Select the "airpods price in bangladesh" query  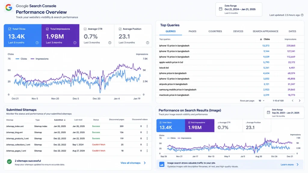click(173, 84)
